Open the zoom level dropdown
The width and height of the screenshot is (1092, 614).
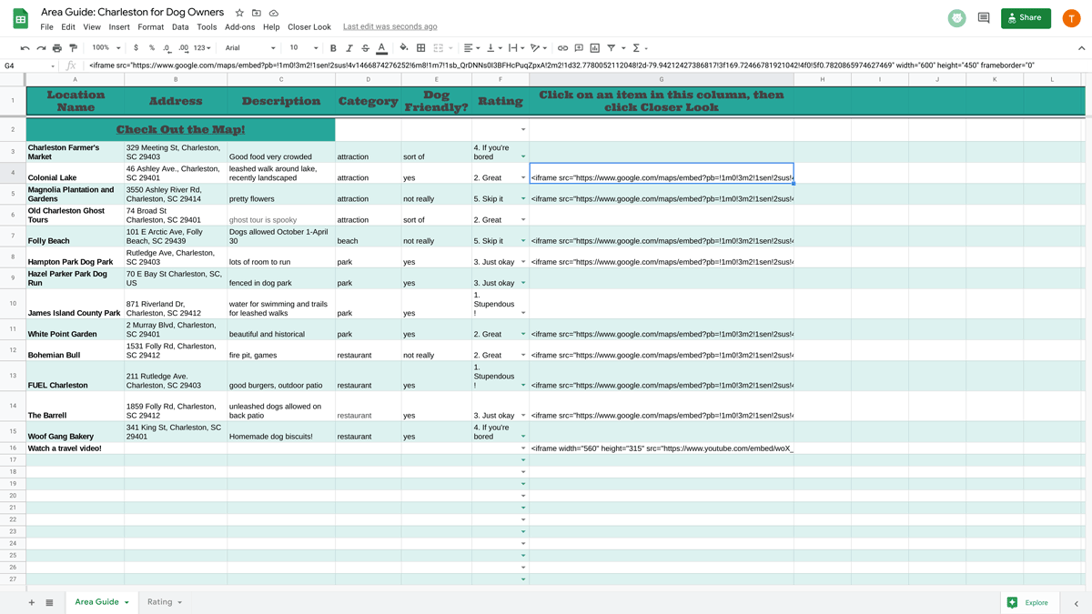(x=106, y=48)
